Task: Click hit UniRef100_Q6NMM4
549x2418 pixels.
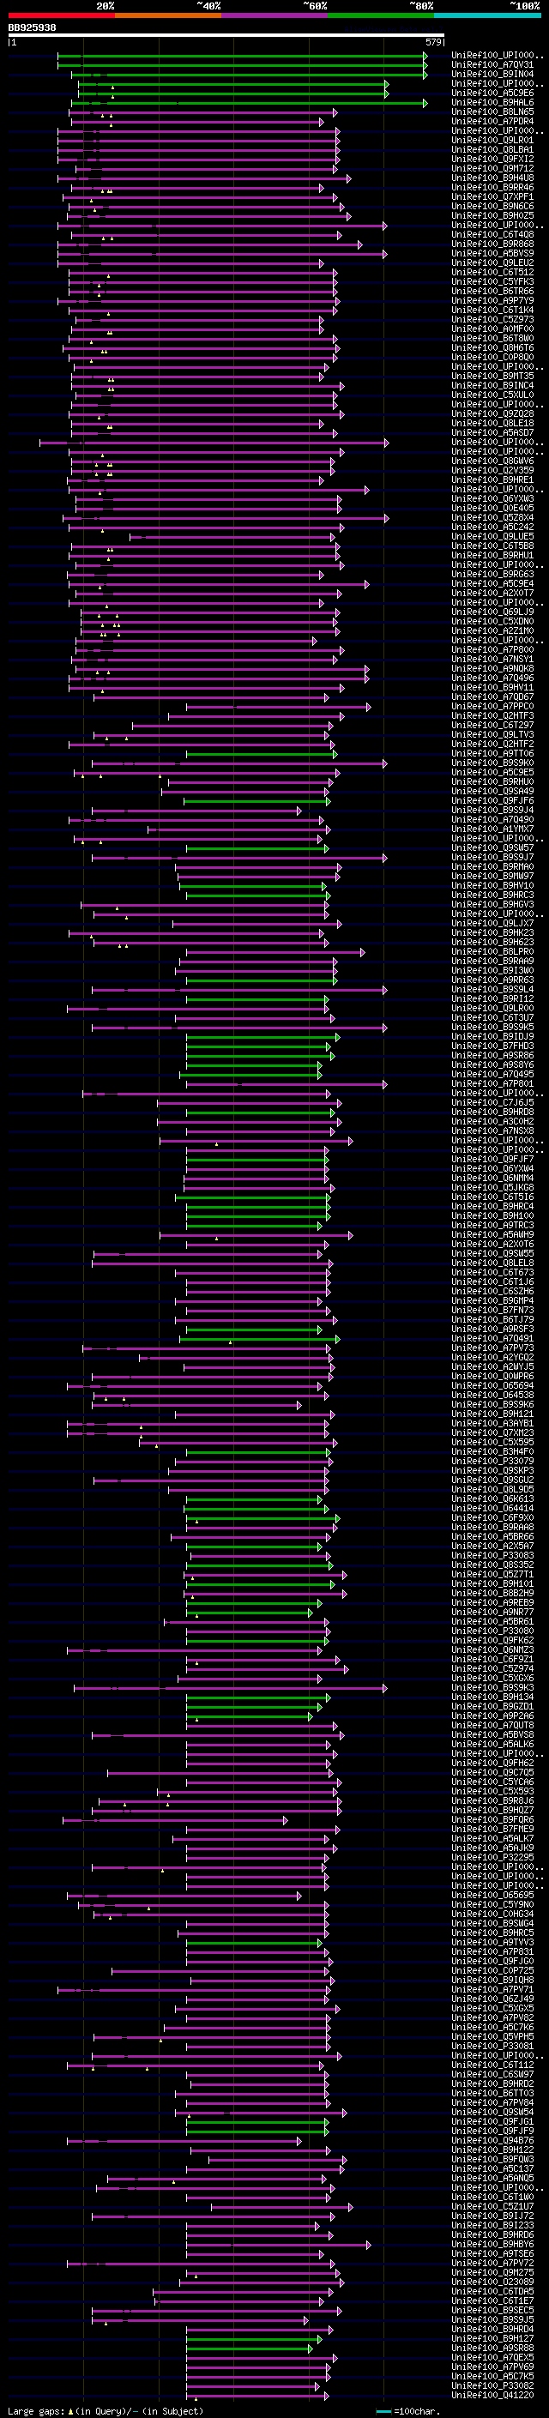Action: [492, 1178]
